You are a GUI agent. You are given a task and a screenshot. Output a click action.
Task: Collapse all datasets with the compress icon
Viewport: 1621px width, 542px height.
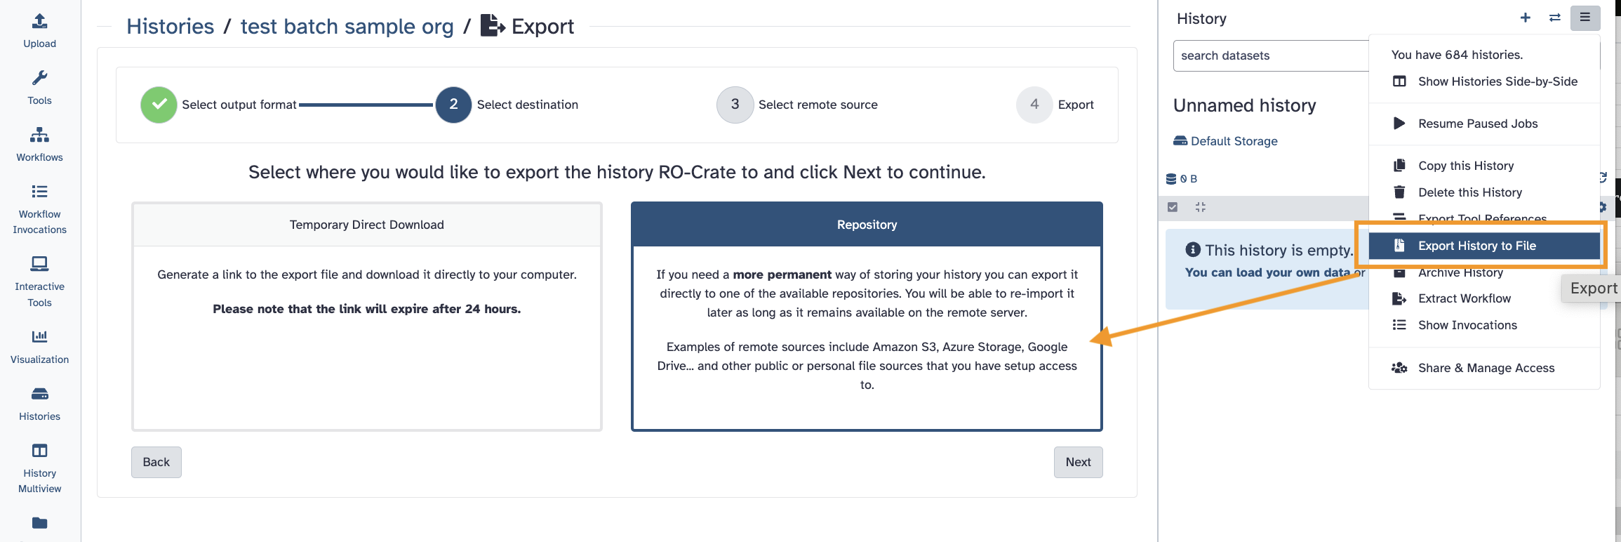click(1201, 207)
